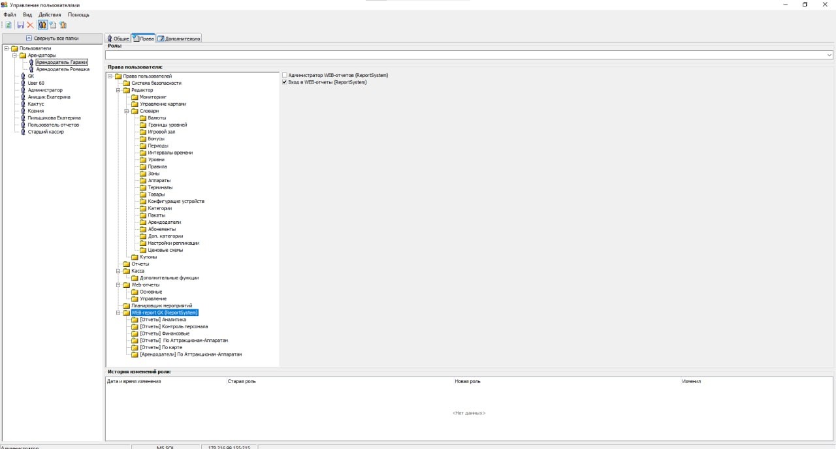Click the folder icon of Валюты
This screenshot has height=449, width=836.
point(143,118)
